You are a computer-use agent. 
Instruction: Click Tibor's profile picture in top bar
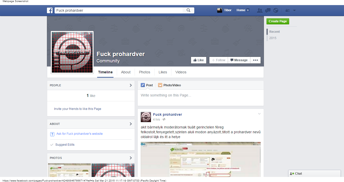(x=220, y=10)
